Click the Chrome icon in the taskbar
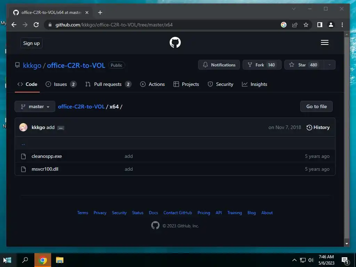Viewport: 356px width, 267px height. pyautogui.click(x=43, y=260)
